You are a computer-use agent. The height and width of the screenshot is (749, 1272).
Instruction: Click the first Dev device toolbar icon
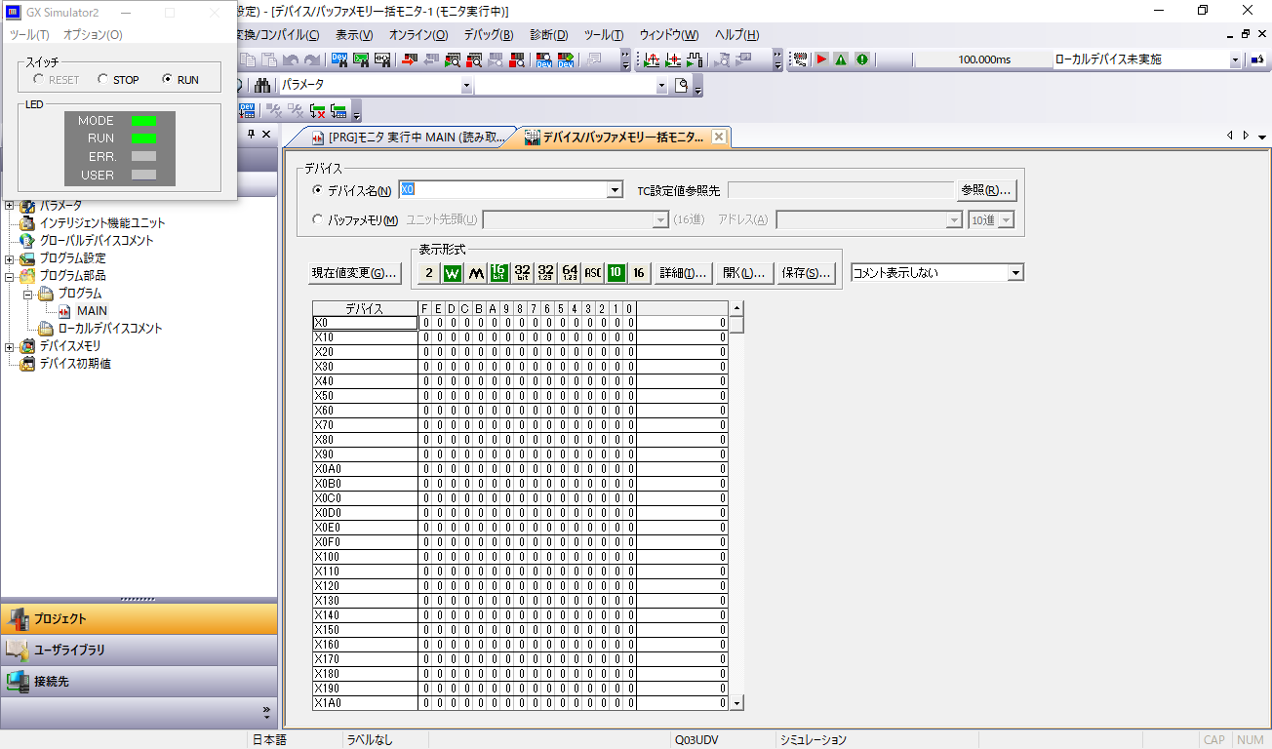pos(339,59)
